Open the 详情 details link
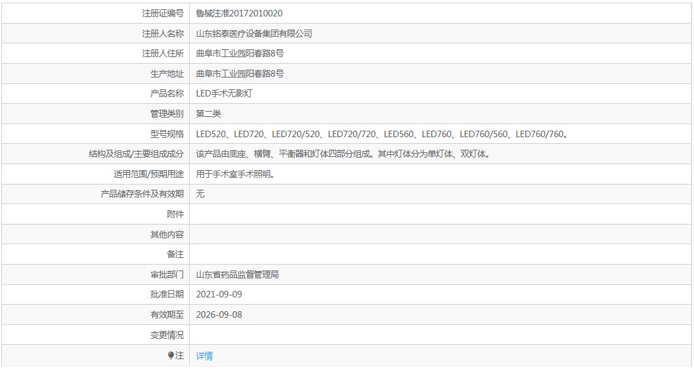Viewport: 694px width, 369px height. (x=204, y=356)
